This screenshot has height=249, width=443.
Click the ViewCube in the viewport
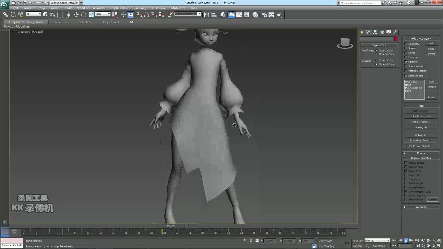click(345, 43)
